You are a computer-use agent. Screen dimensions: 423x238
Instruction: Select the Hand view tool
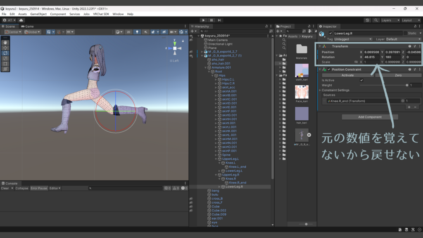5,42
